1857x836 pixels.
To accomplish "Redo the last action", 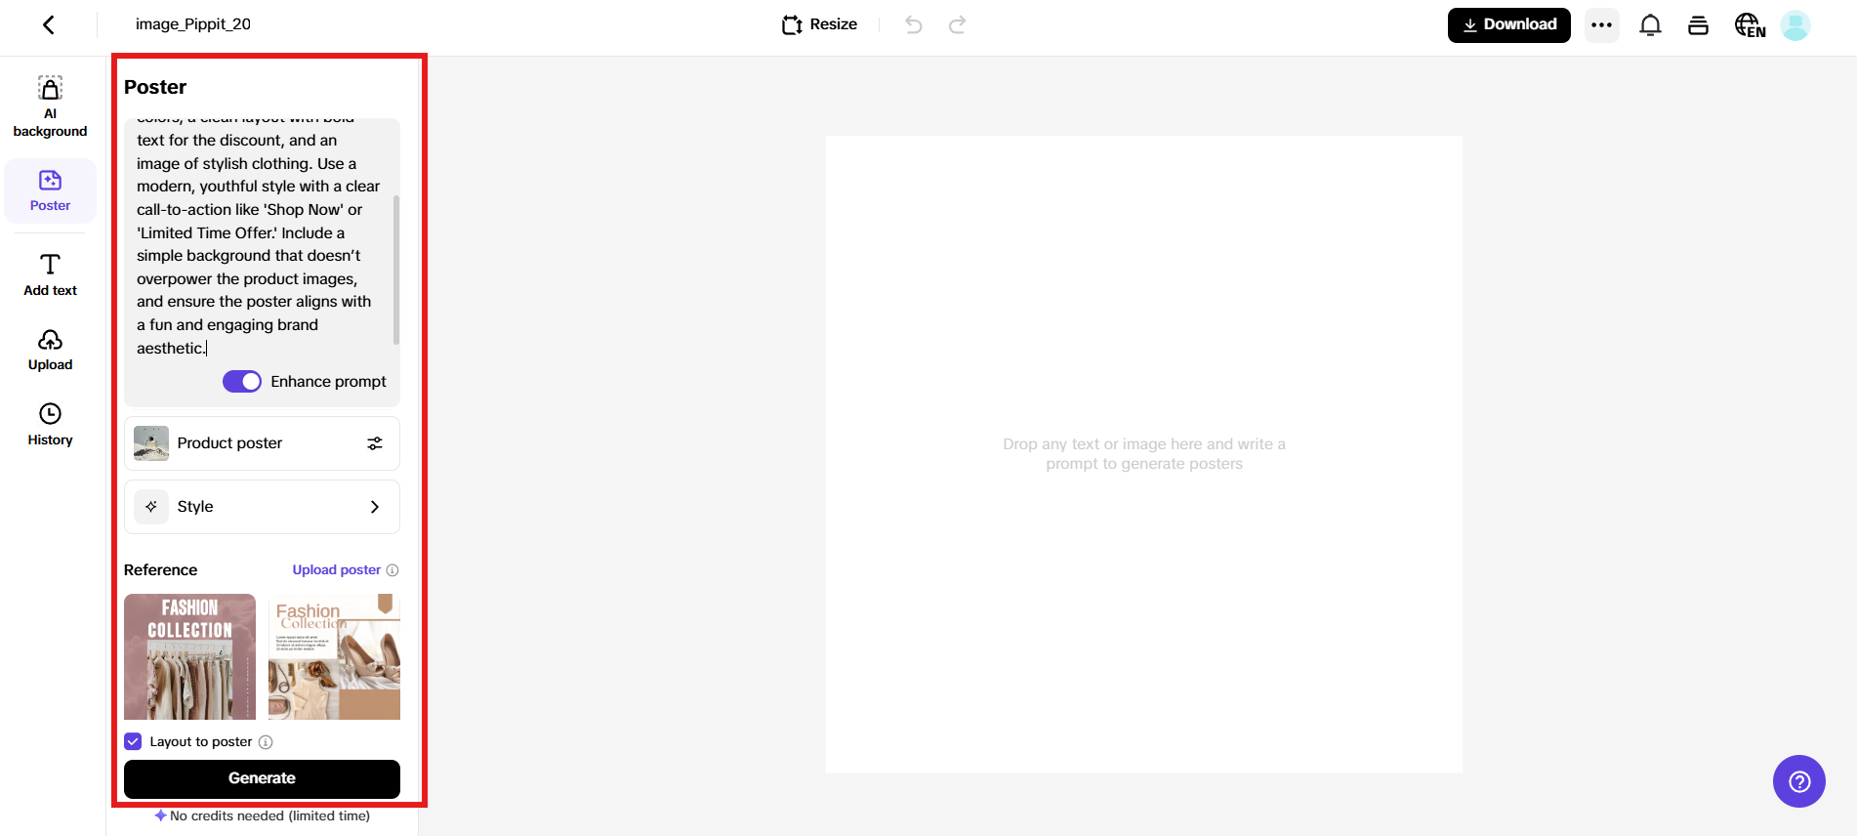I will pos(958,24).
